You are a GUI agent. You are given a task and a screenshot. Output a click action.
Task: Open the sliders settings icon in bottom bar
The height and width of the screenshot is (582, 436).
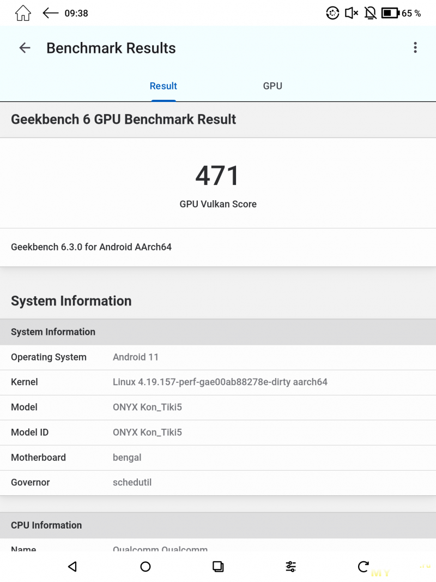tap(290, 567)
